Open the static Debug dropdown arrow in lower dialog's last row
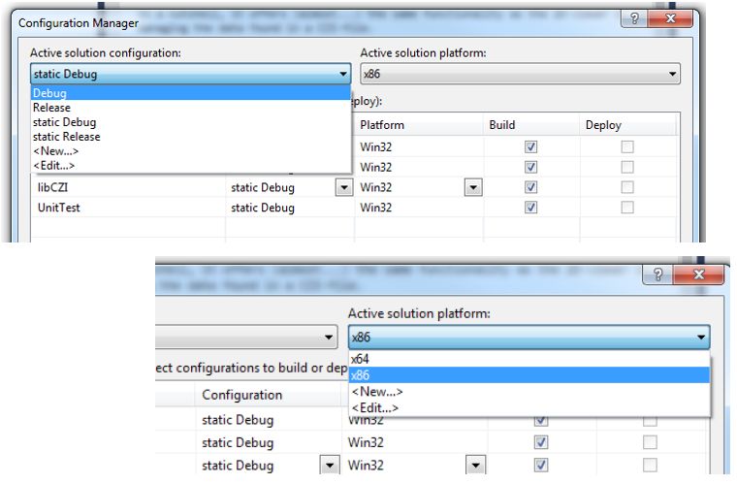This screenshot has width=737, height=484. point(330,466)
